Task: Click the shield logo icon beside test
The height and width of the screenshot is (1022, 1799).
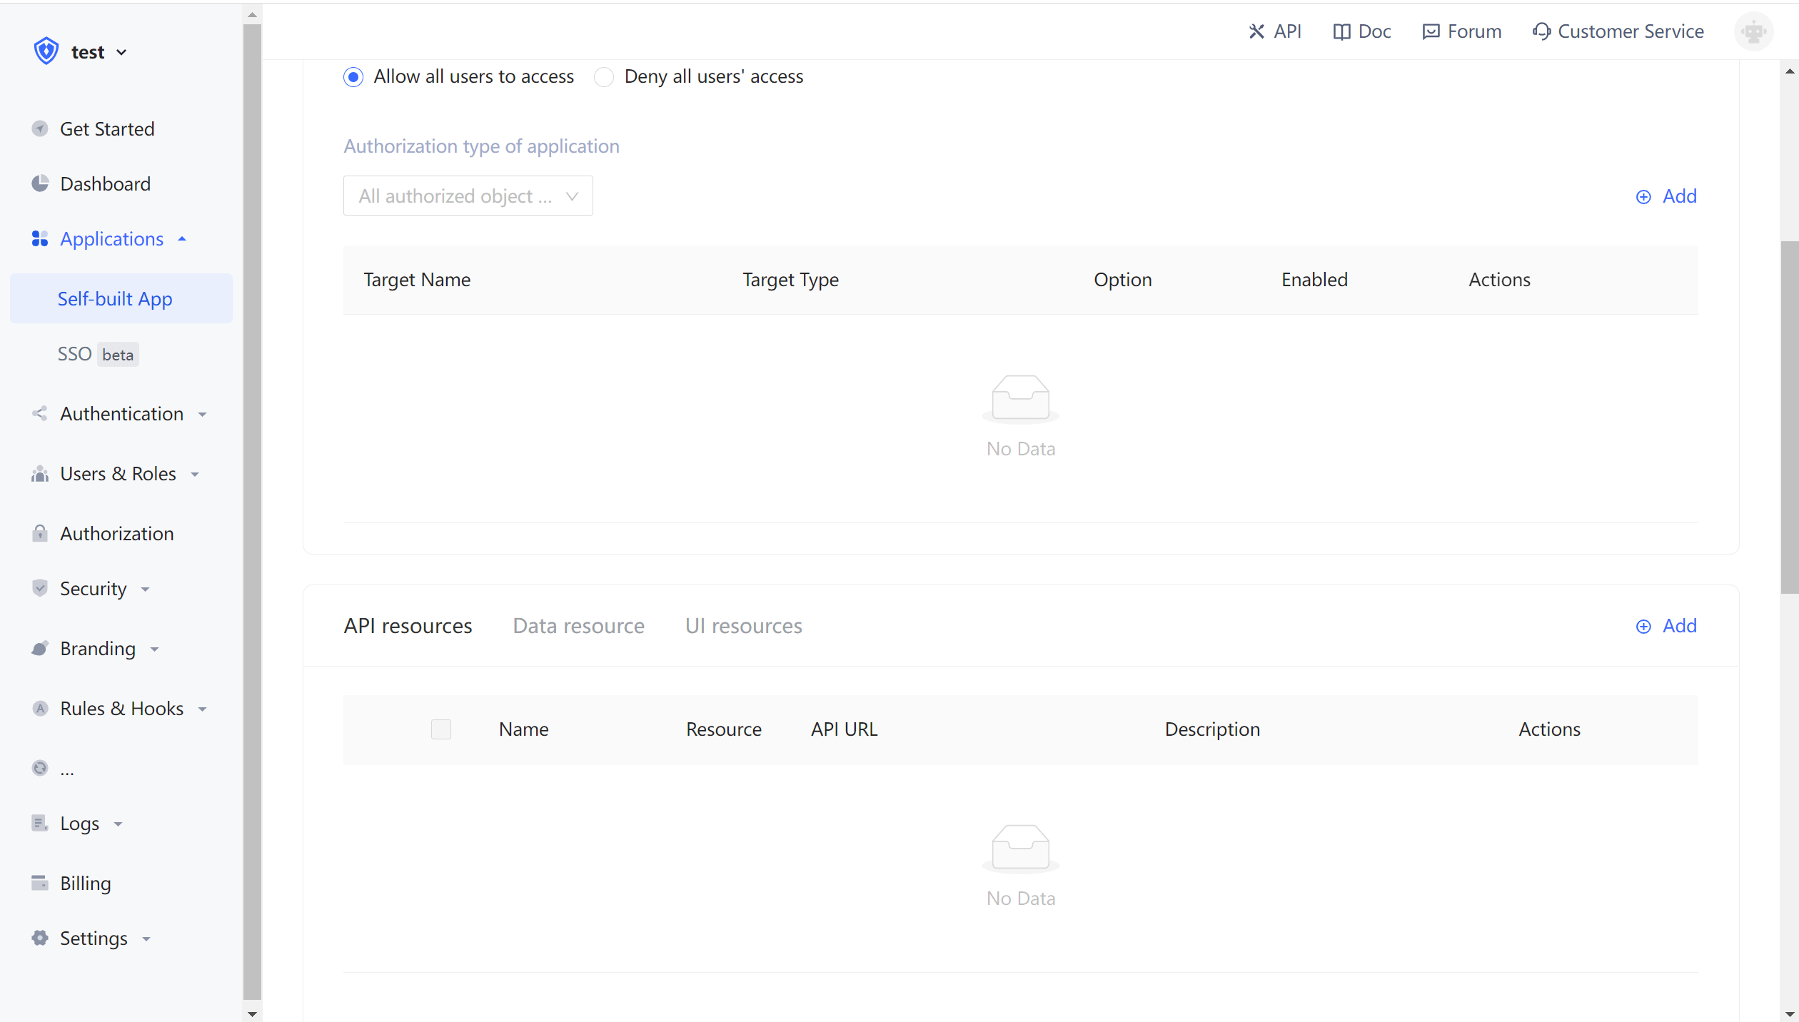Action: tap(46, 51)
